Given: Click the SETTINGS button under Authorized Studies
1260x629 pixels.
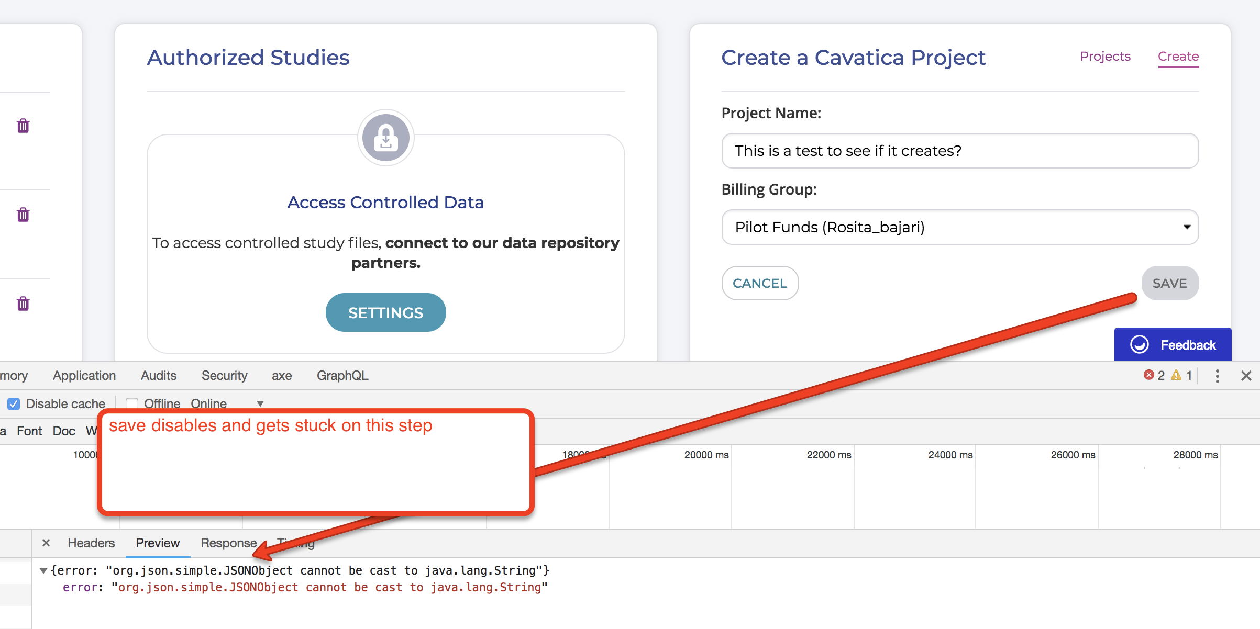Looking at the screenshot, I should [385, 312].
